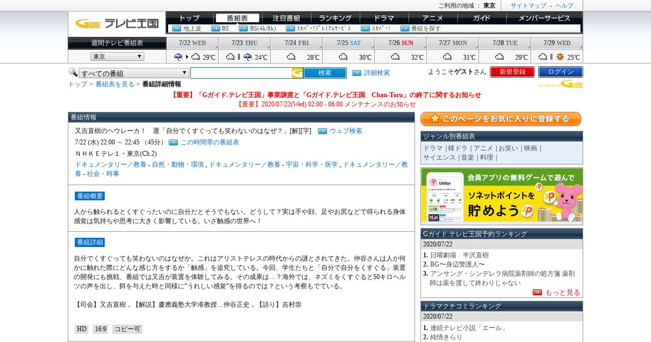Open the ヘルプ link
Image resolution: width=651 pixels, height=342 pixels.
point(564,5)
